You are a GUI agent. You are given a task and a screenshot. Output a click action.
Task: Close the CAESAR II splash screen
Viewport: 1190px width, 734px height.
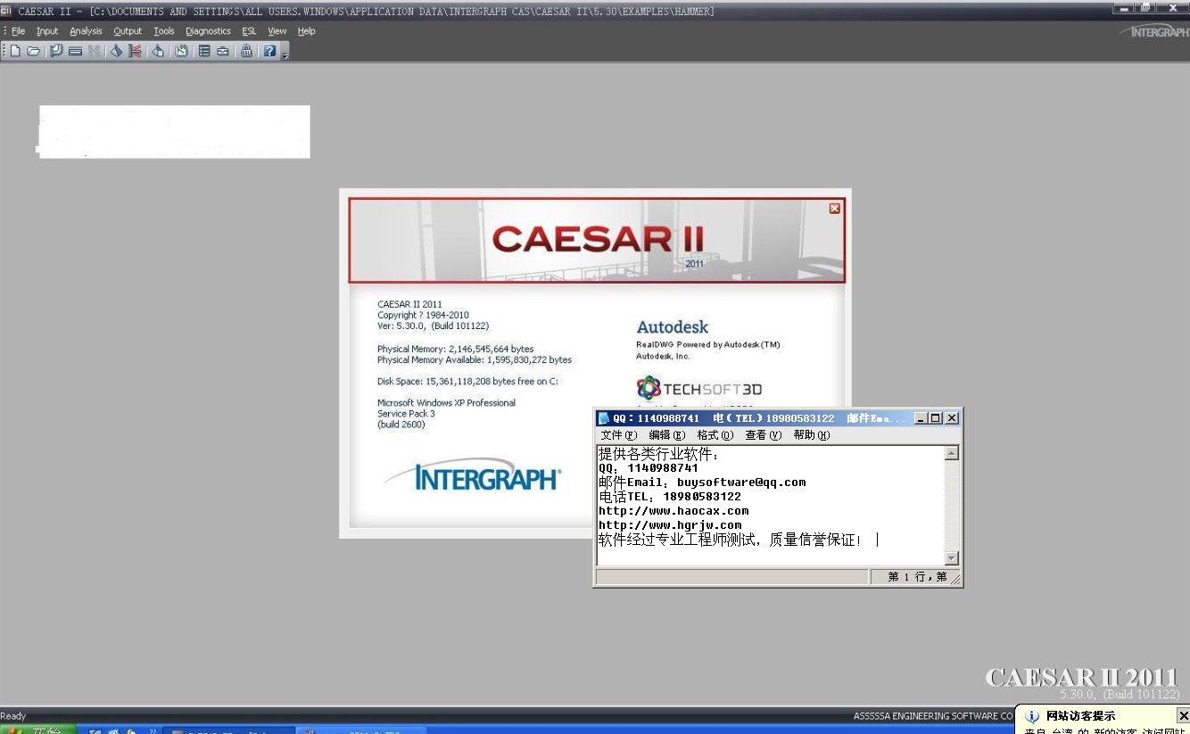(835, 208)
